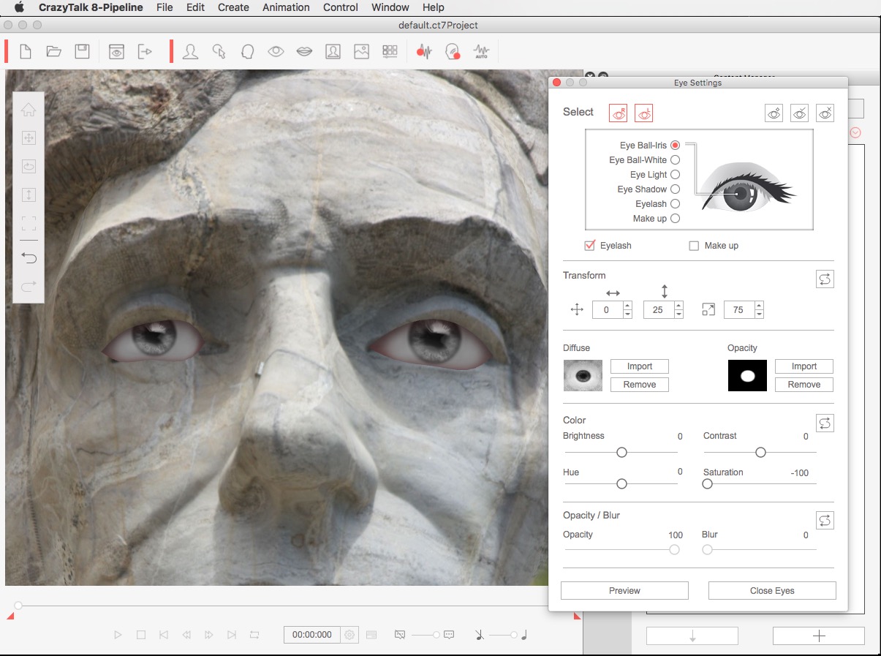This screenshot has height=656, width=881.
Task: Click the redo arrow in canvas sidebar
Action: (x=29, y=287)
